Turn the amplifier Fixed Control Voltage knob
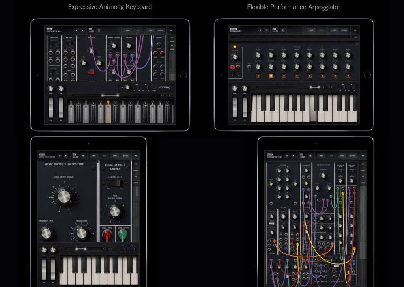This screenshot has width=404, height=287. pyautogui.click(x=115, y=212)
